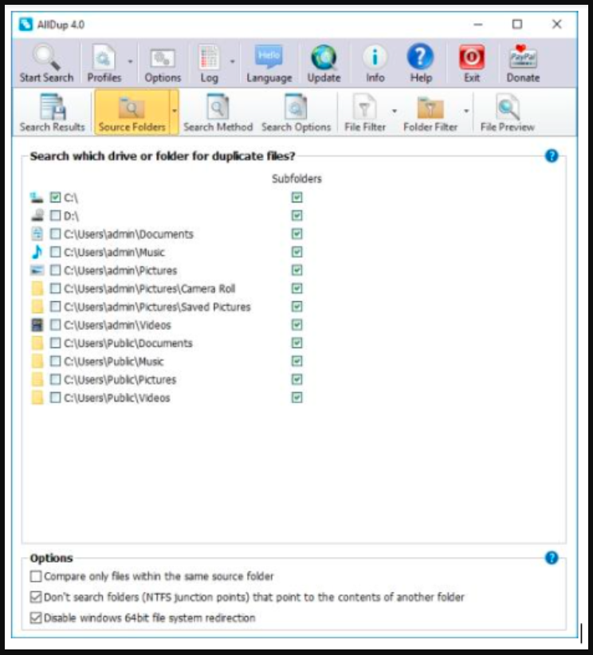Select the C:\Users\Public\Documents path text
This screenshot has height=655, width=593.
click(x=128, y=343)
